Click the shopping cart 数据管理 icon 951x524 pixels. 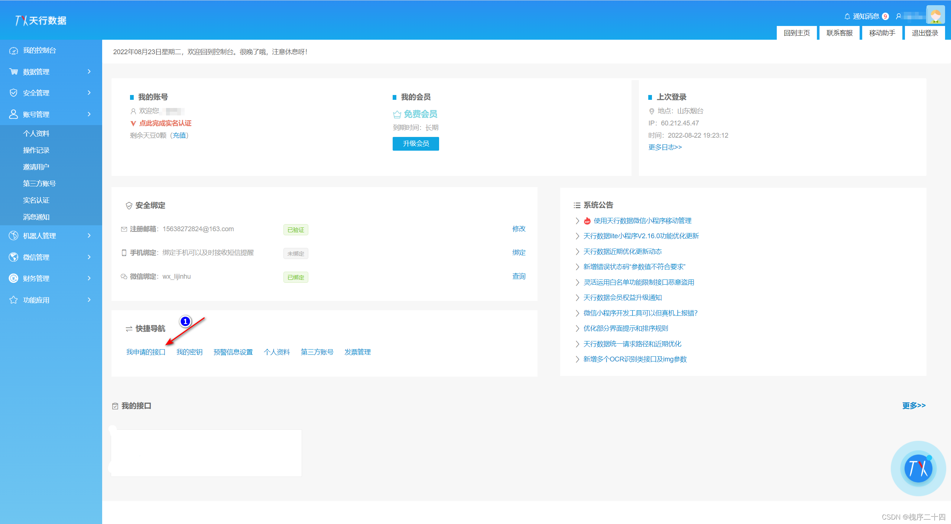tap(13, 72)
